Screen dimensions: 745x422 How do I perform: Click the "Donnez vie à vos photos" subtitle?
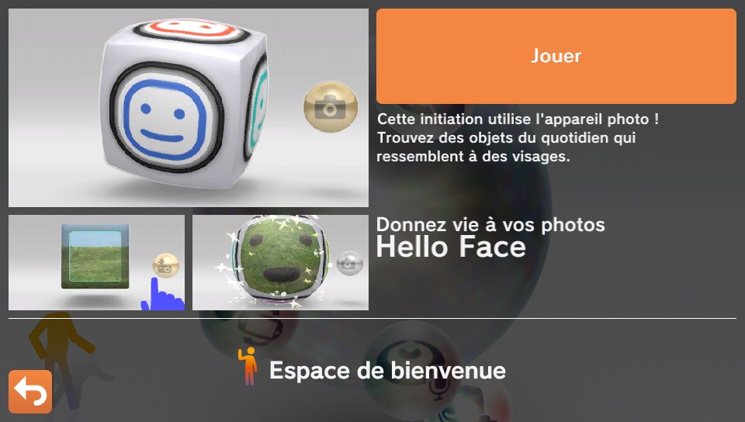click(x=490, y=224)
